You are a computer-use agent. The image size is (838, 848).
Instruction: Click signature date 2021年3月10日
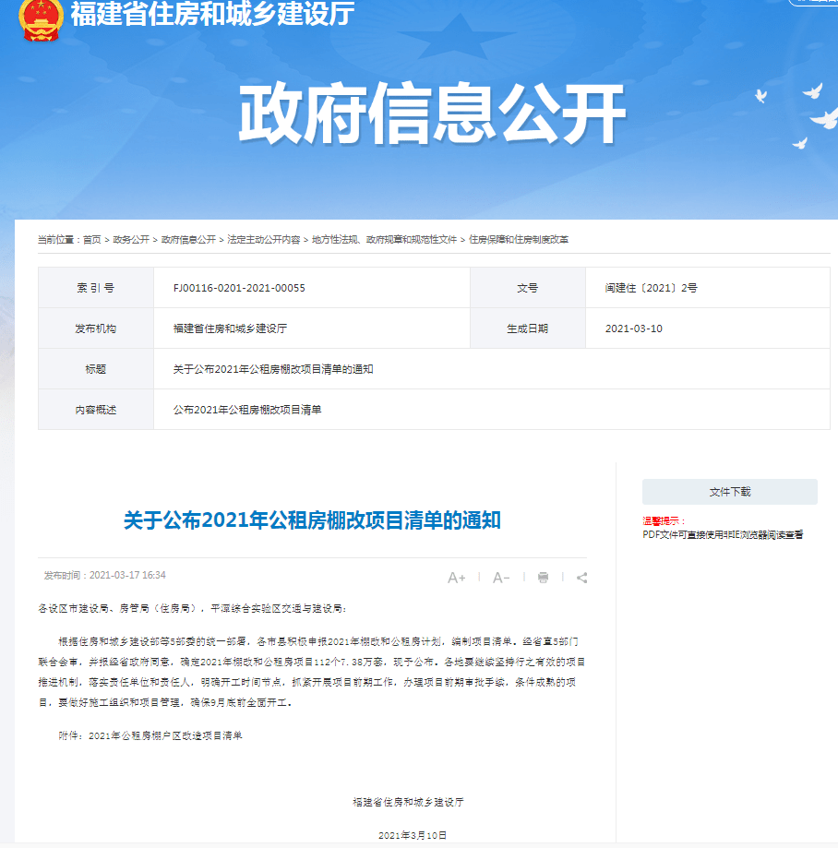(x=413, y=836)
